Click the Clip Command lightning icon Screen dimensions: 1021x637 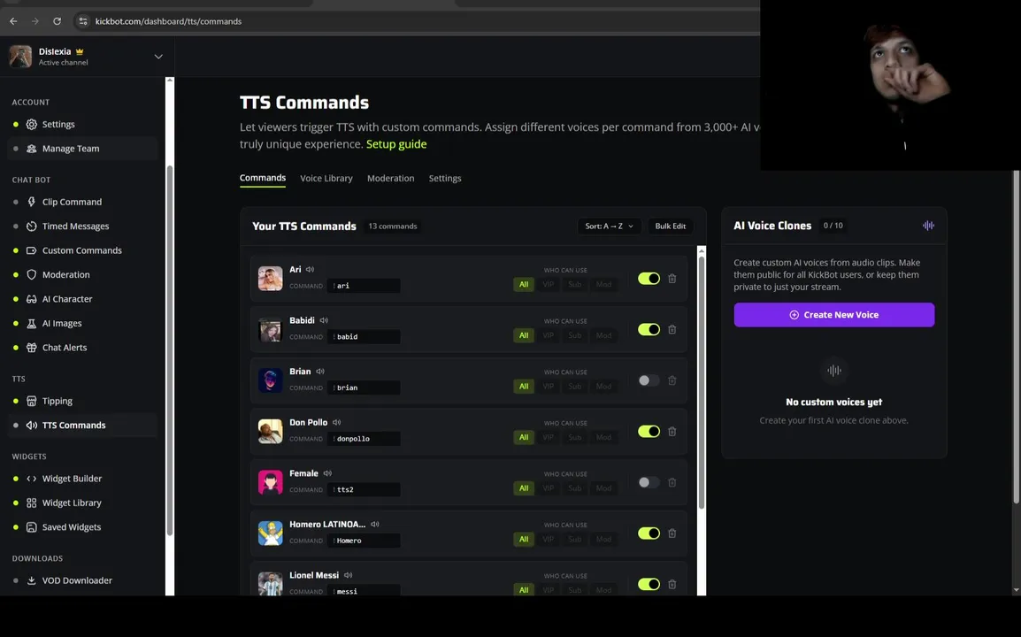click(31, 202)
